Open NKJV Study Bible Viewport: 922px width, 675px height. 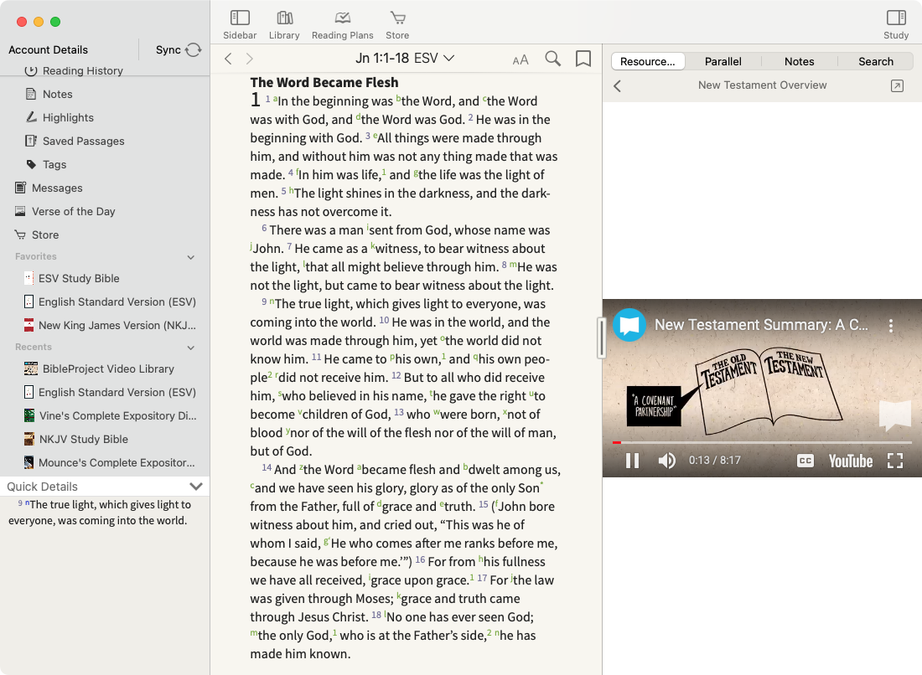(x=75, y=440)
